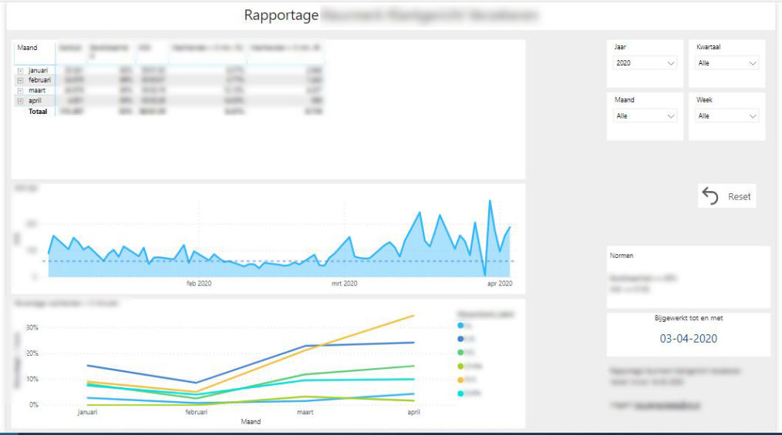Click the Maand column header
The height and width of the screenshot is (435, 782).
(x=27, y=48)
